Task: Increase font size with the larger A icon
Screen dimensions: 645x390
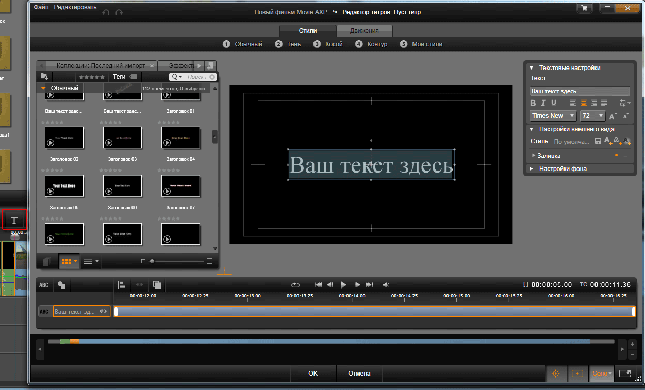Action: pyautogui.click(x=613, y=116)
